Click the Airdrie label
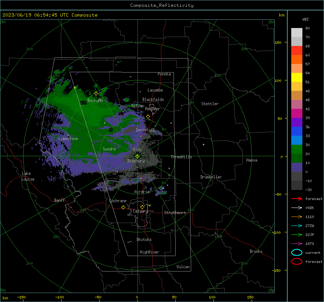The image size is (324, 302). point(142,192)
